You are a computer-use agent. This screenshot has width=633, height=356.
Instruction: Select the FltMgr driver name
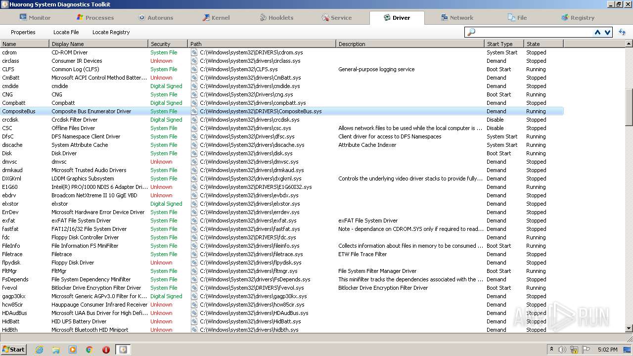click(x=9, y=271)
